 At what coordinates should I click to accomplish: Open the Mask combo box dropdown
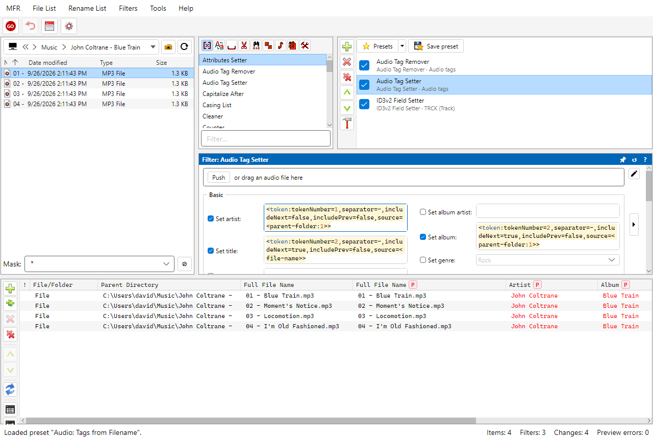coord(166,264)
